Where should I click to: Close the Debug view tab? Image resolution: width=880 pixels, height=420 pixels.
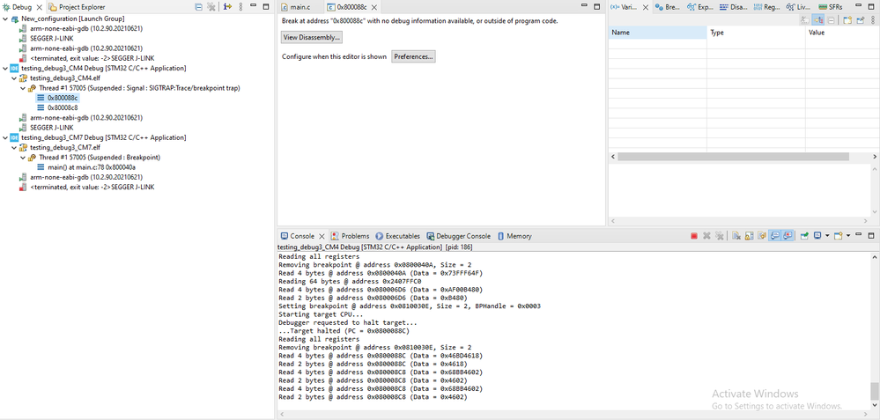(40, 7)
